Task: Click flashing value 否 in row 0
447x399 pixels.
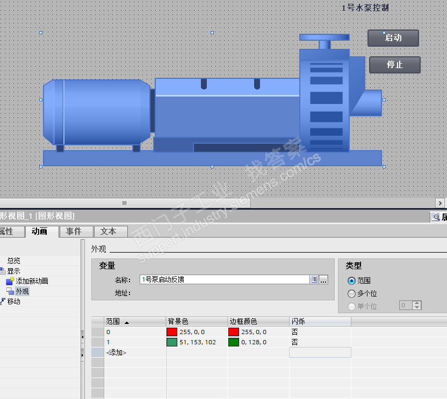Action: pos(294,332)
